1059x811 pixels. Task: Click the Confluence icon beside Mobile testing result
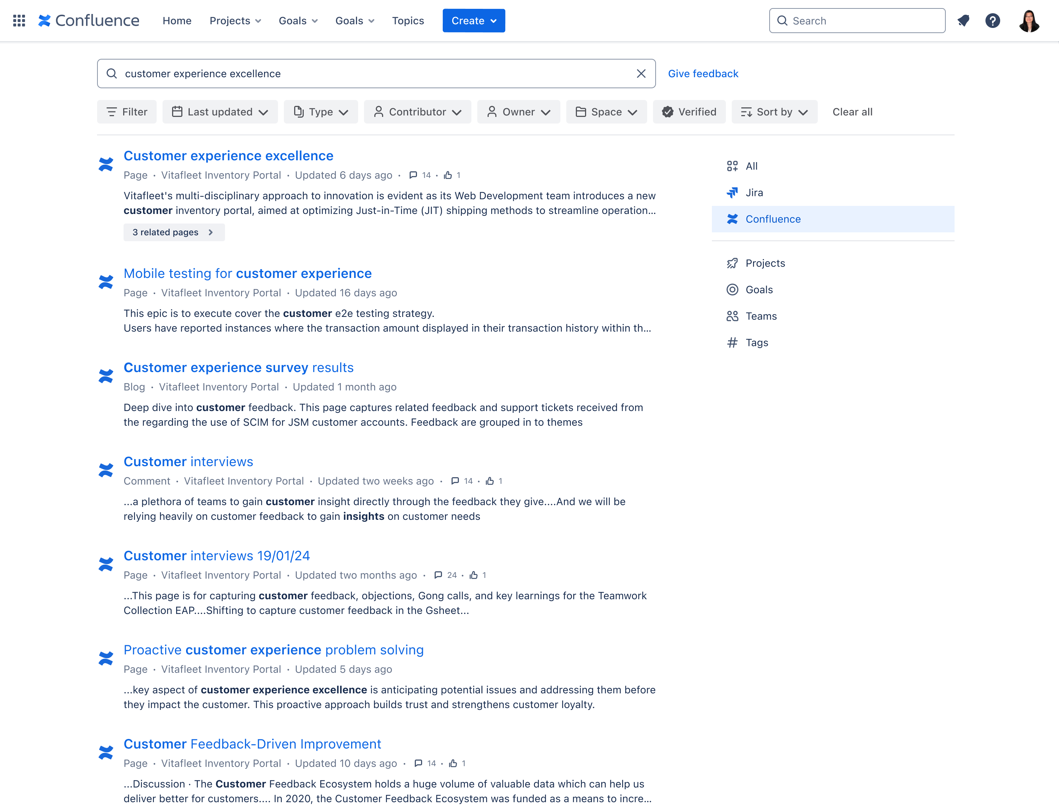pos(106,282)
